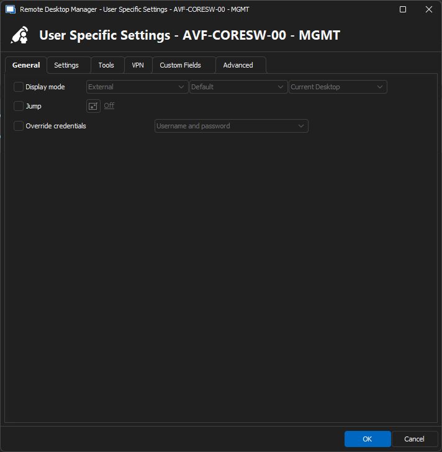Open the Current Desktop dropdown
The height and width of the screenshot is (452, 442).
[x=338, y=87]
